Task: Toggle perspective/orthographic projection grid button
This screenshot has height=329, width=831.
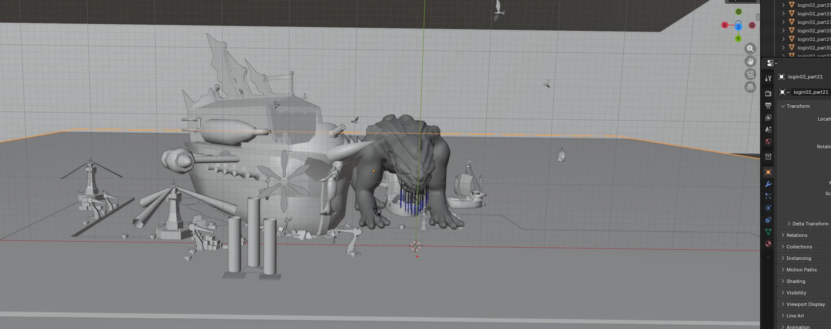Action: pyautogui.click(x=750, y=87)
